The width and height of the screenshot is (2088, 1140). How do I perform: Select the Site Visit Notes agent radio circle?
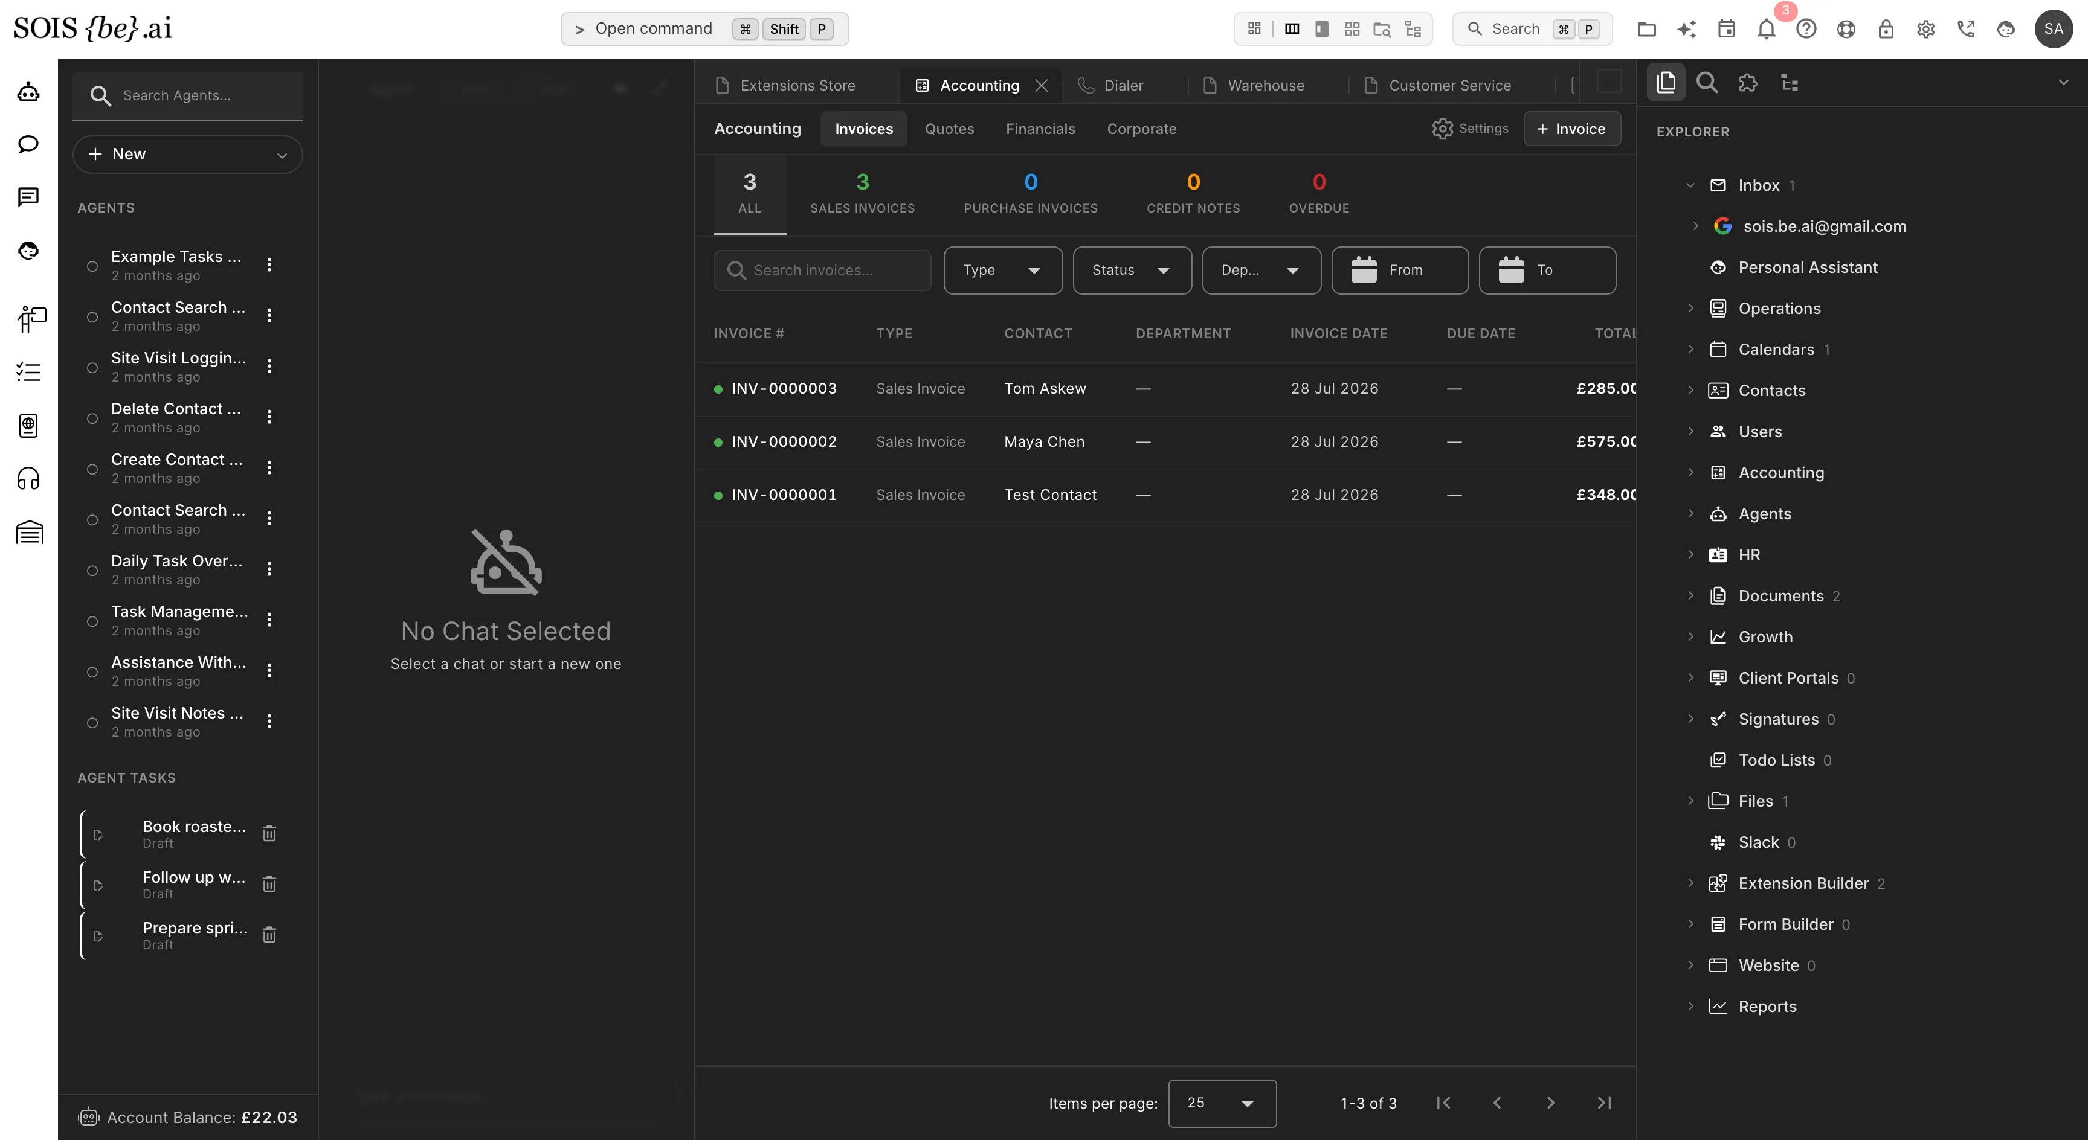[92, 723]
